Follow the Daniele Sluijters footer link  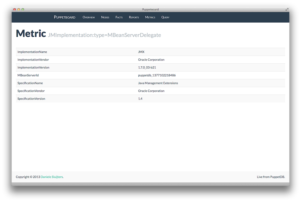(52, 177)
